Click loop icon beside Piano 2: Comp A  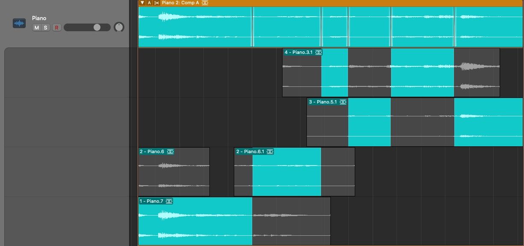(205, 3)
